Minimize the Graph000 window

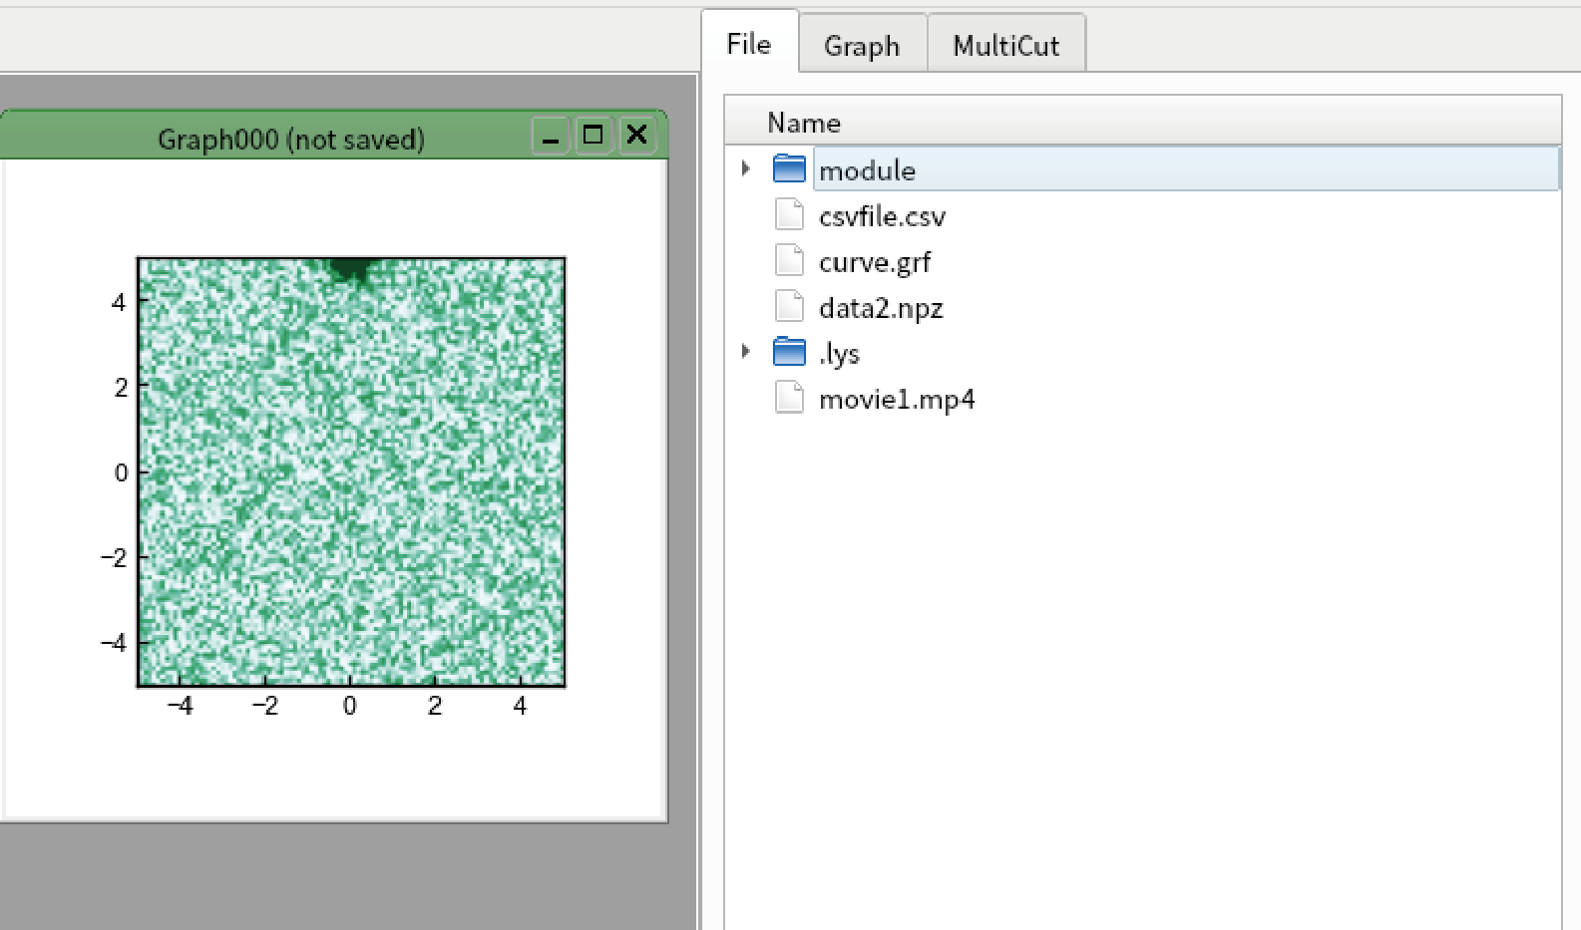click(550, 135)
